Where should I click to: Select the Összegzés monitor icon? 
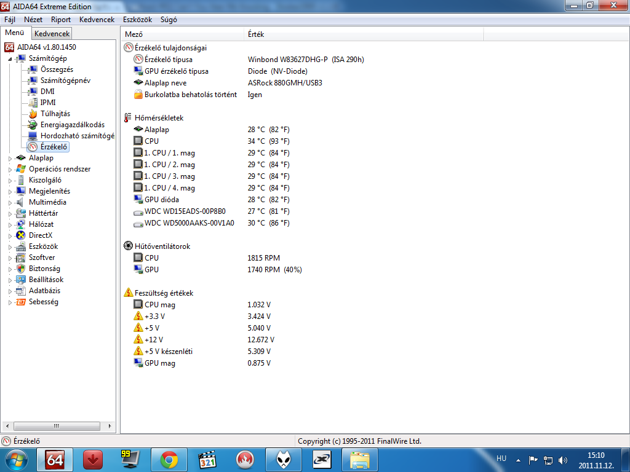33,69
